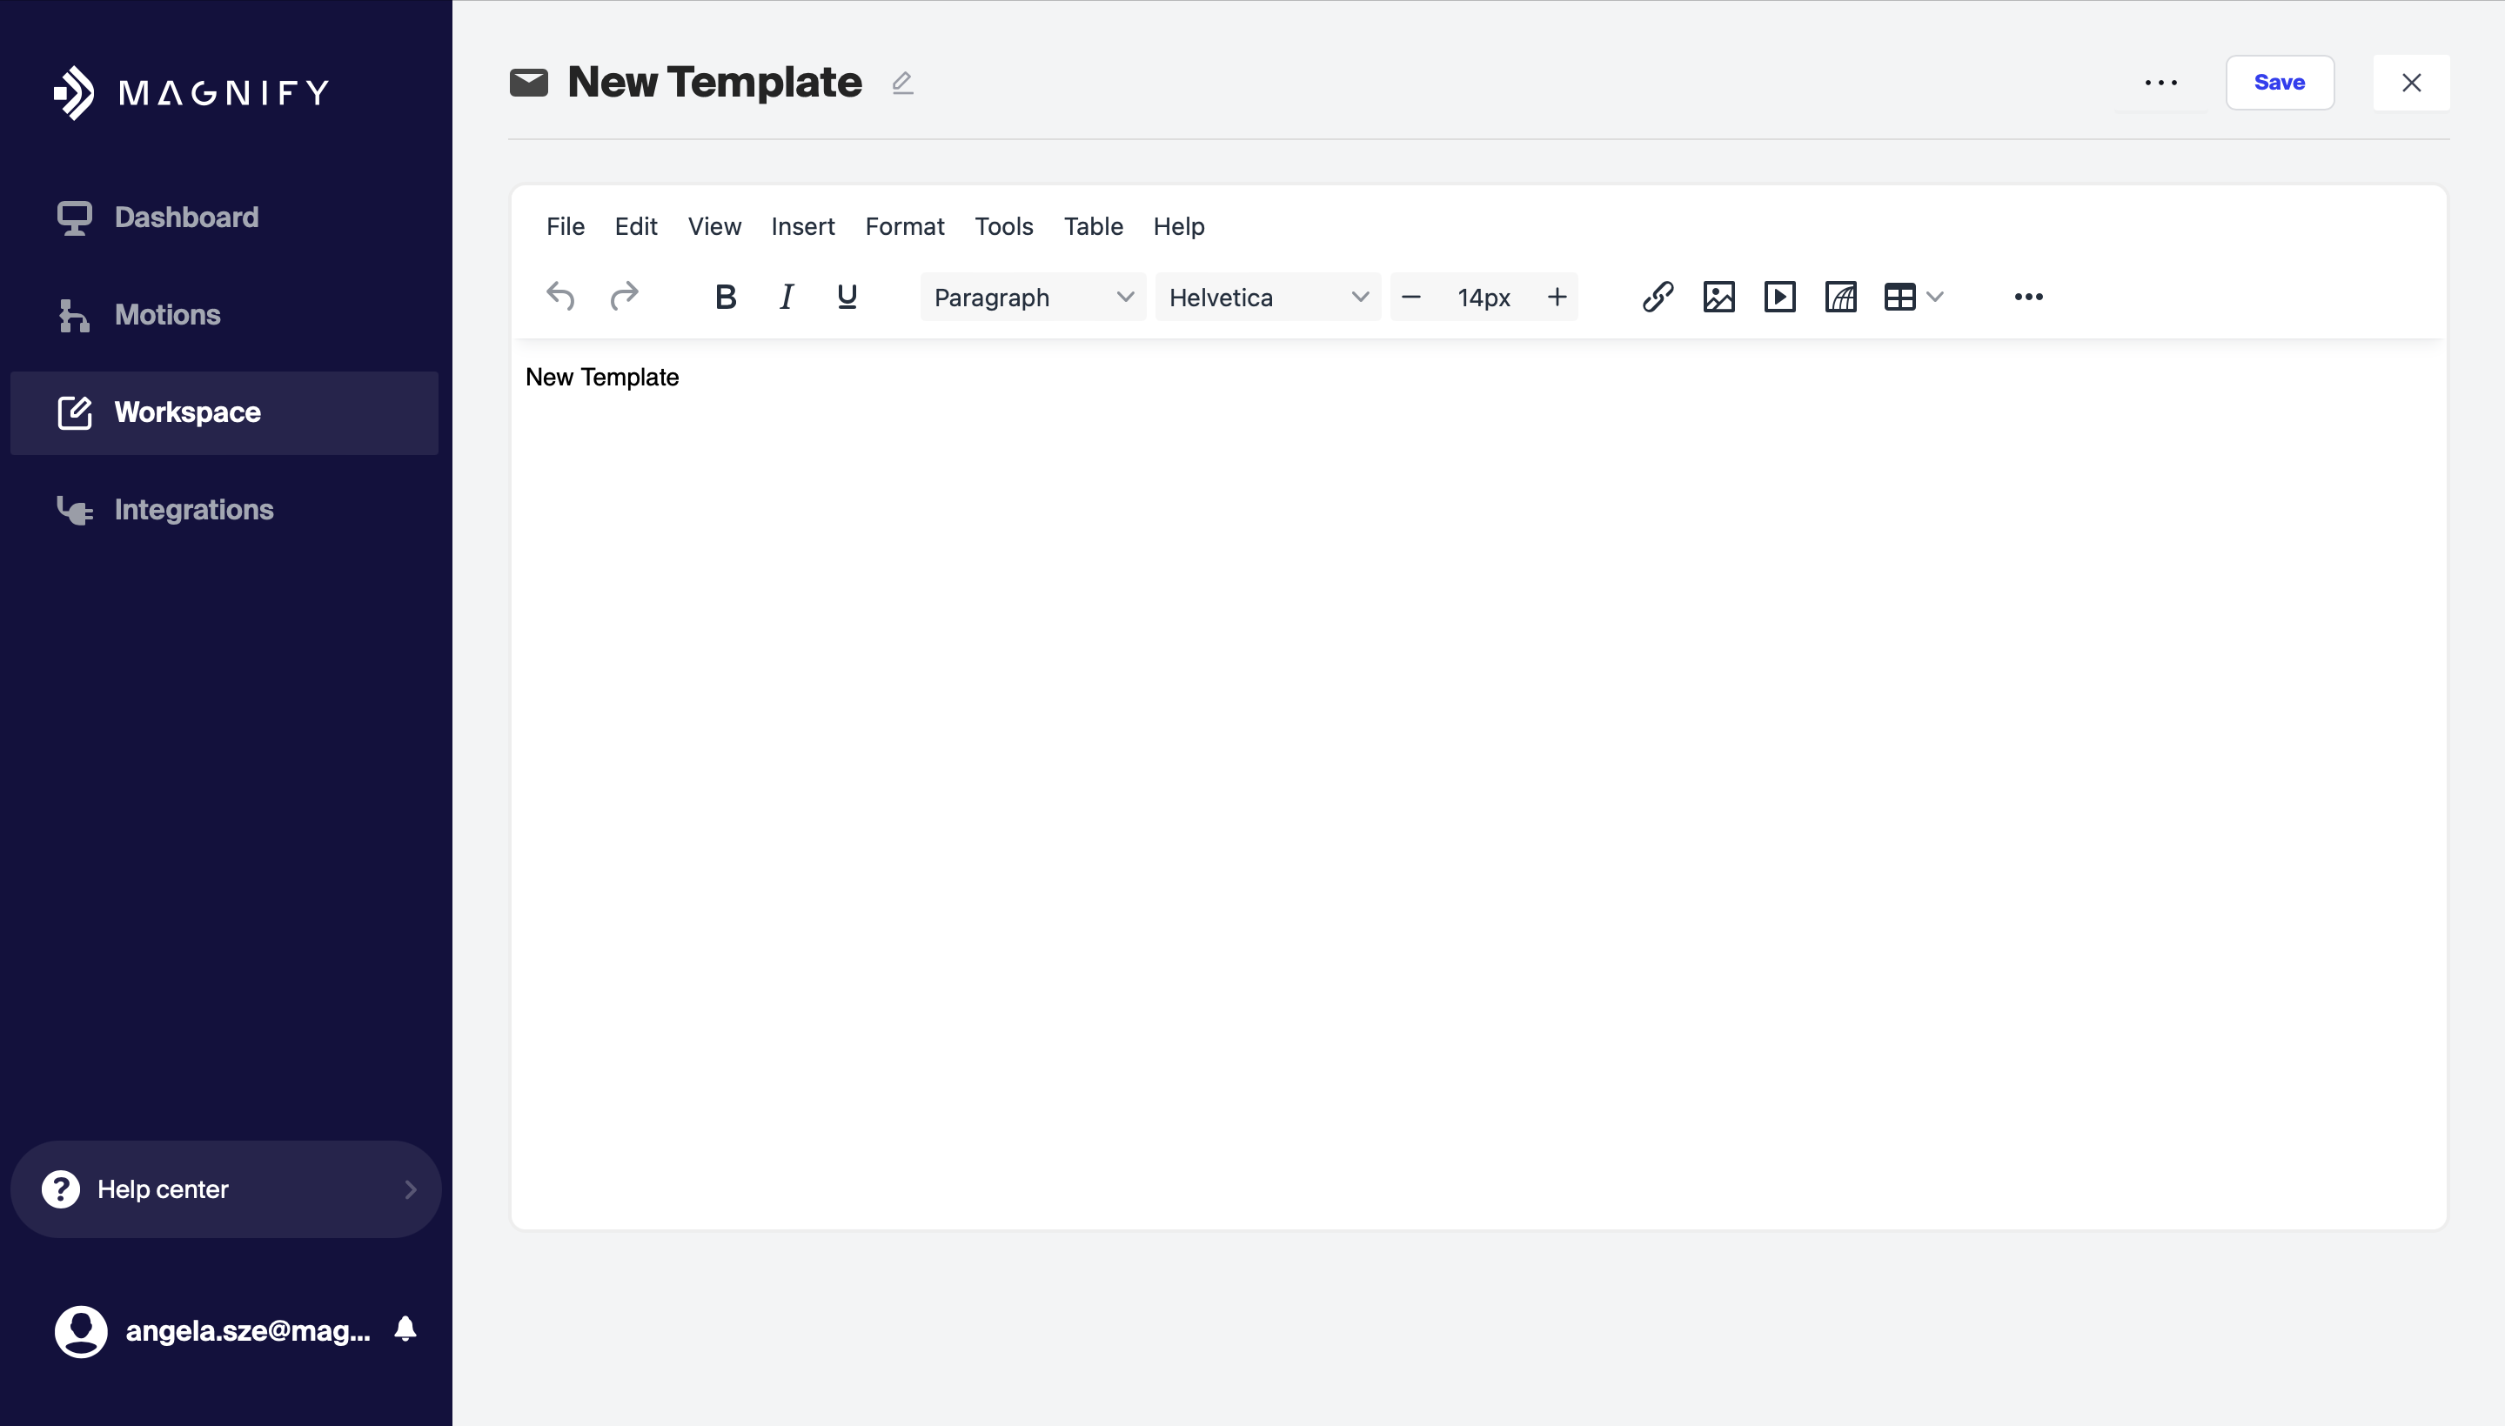Click the notification bell icon

click(405, 1329)
